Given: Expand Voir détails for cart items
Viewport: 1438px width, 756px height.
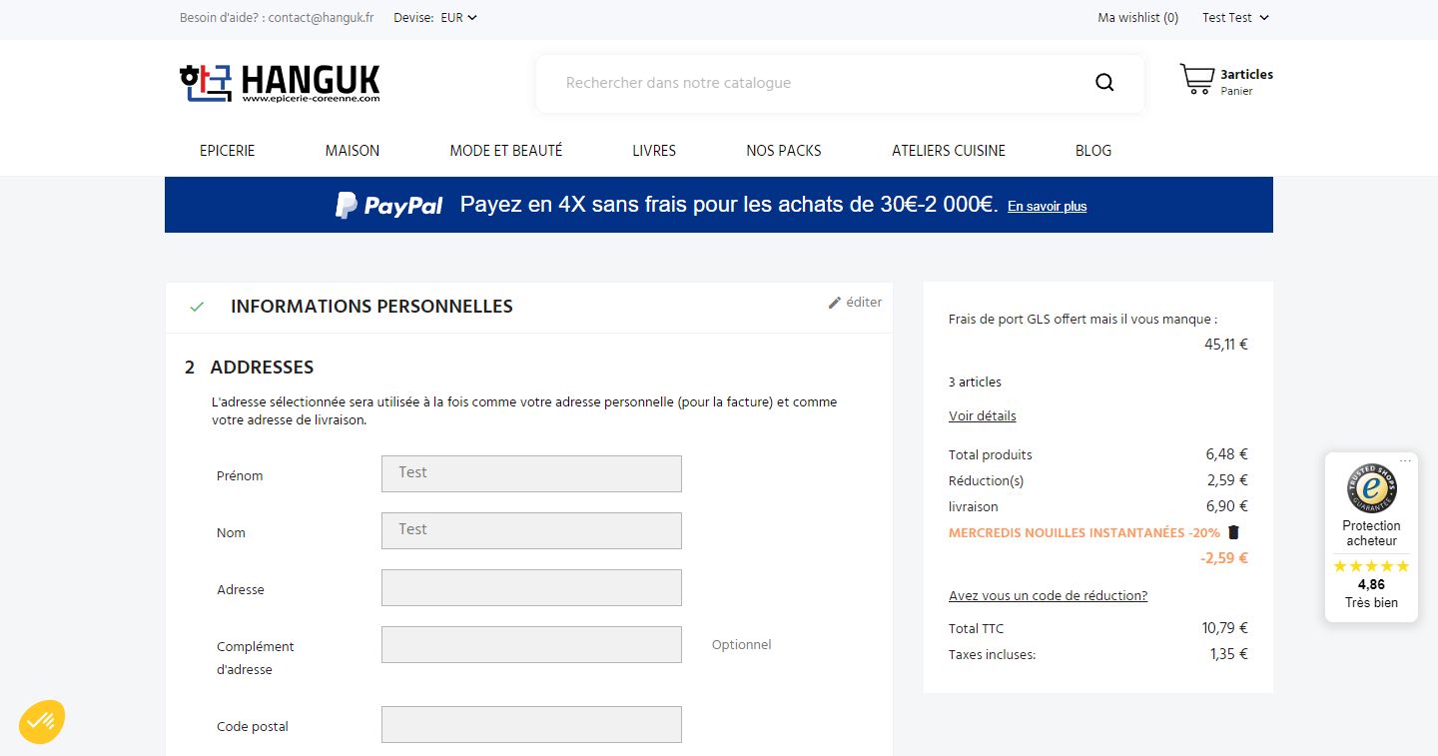Looking at the screenshot, I should coord(982,416).
